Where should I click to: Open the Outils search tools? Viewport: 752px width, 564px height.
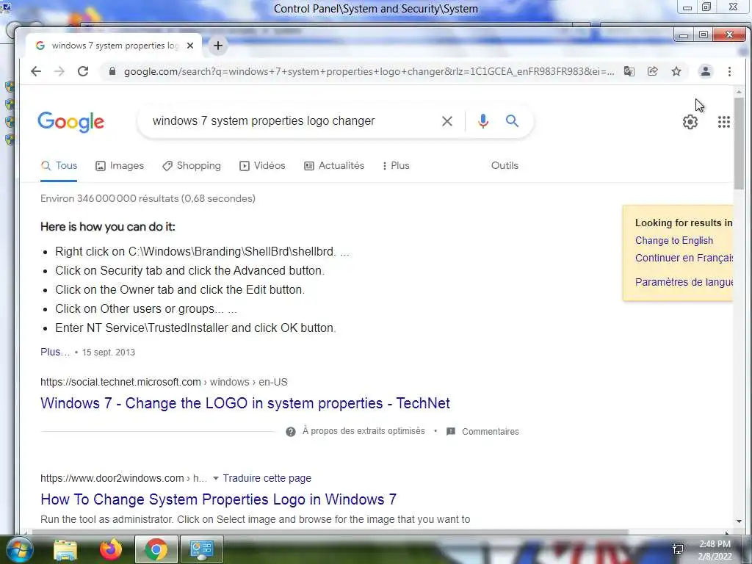[x=505, y=166]
